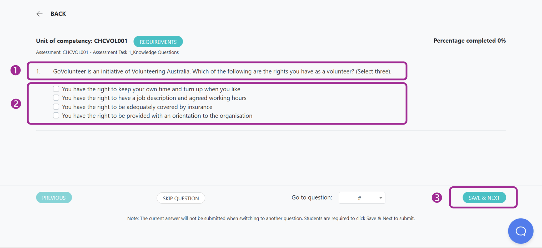Viewport: 542px width, 248px height.
Task: Check the "keep your own time" option
Action: (x=56, y=89)
